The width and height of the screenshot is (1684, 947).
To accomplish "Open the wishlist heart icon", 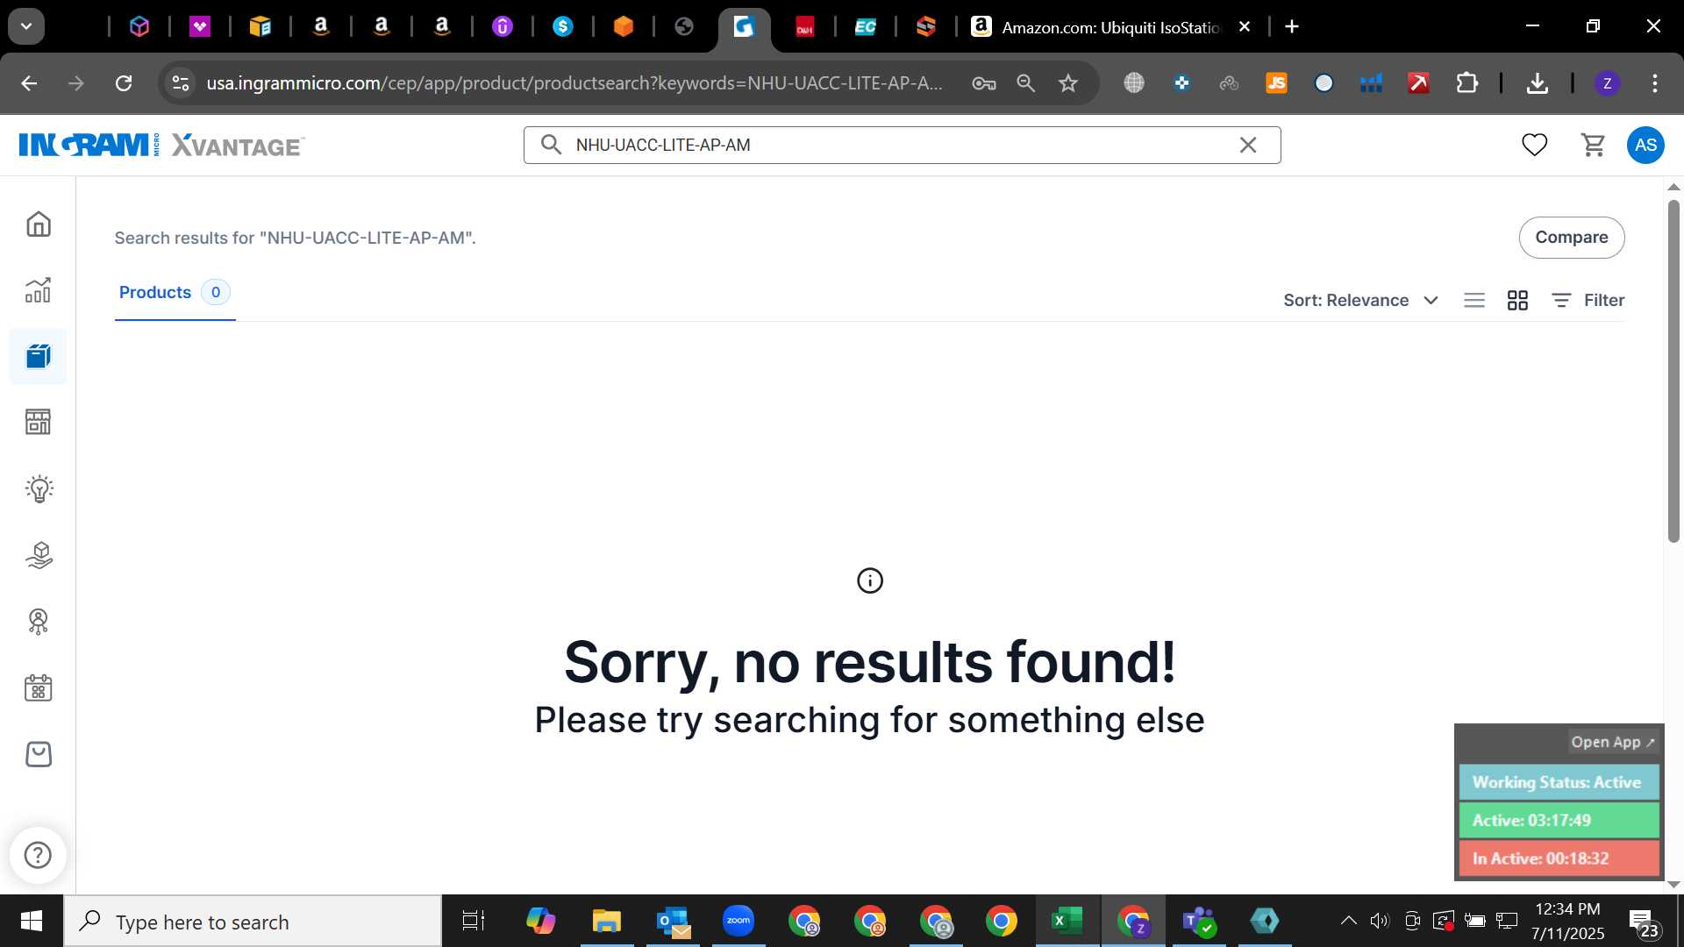I will point(1534,145).
